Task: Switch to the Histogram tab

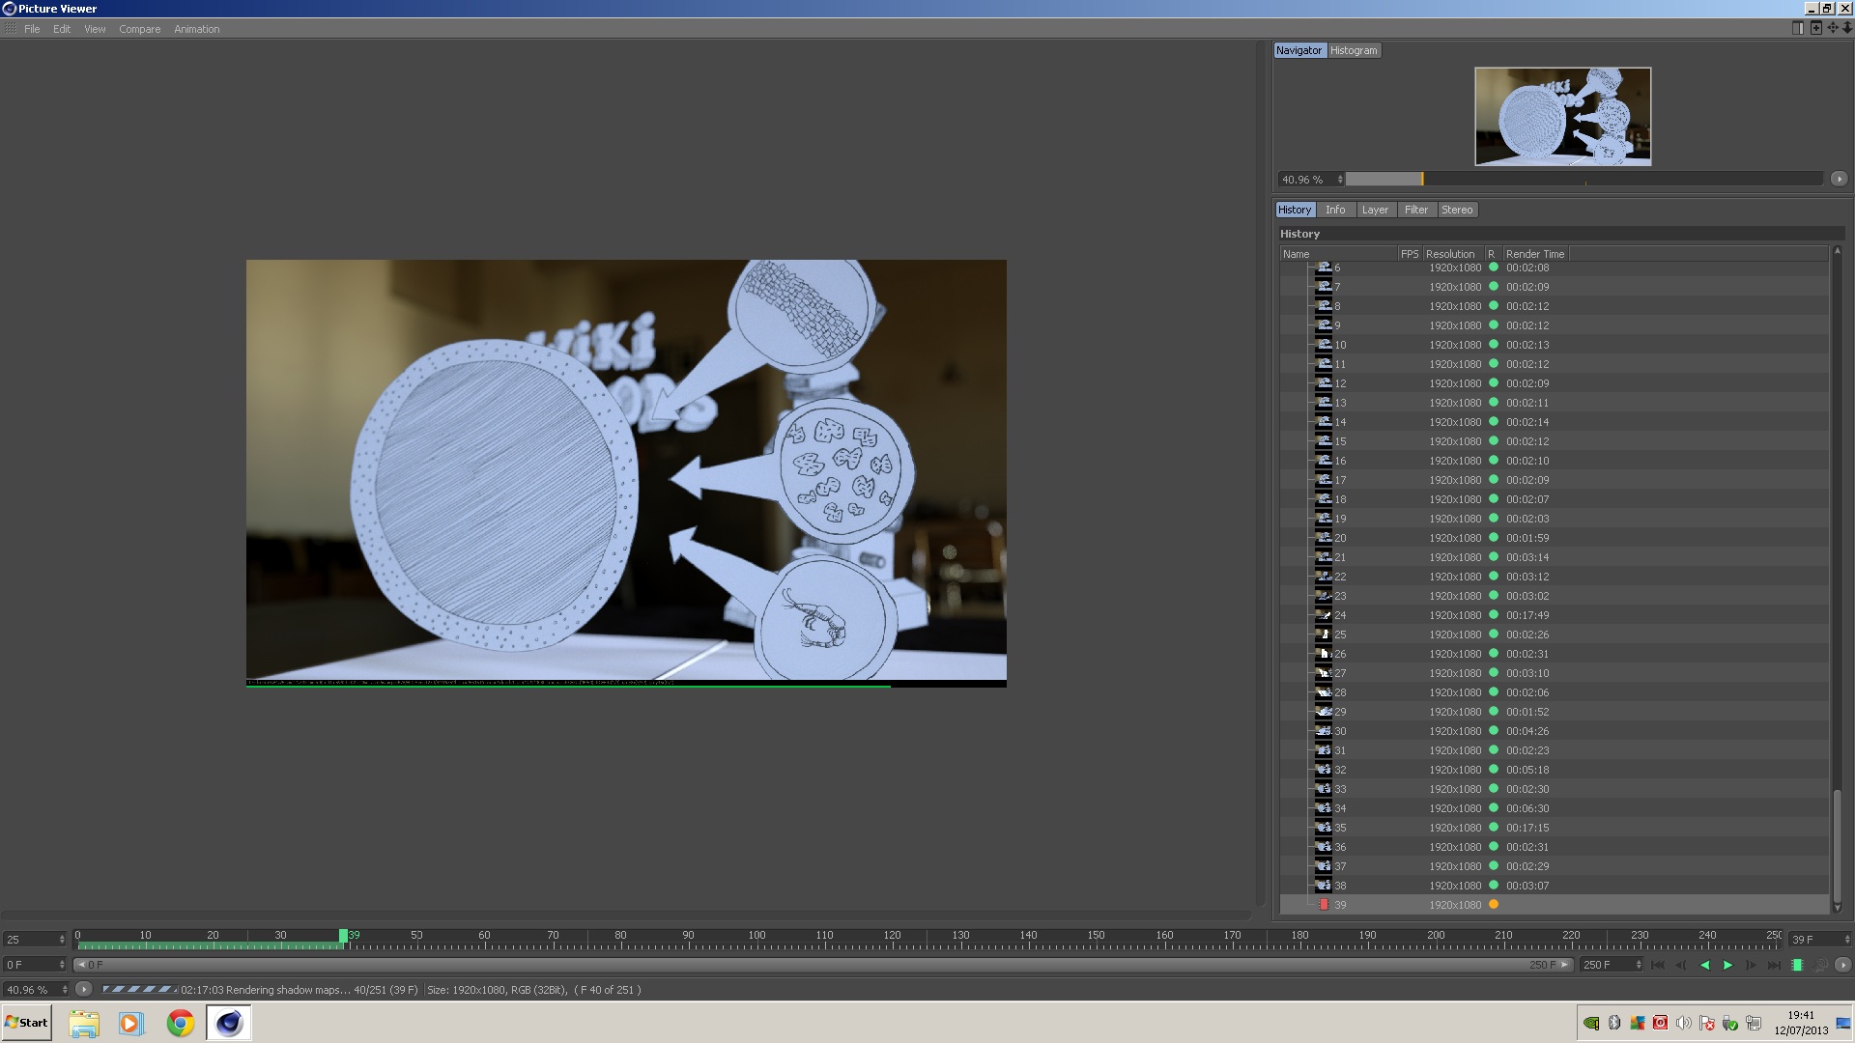Action: click(1353, 50)
